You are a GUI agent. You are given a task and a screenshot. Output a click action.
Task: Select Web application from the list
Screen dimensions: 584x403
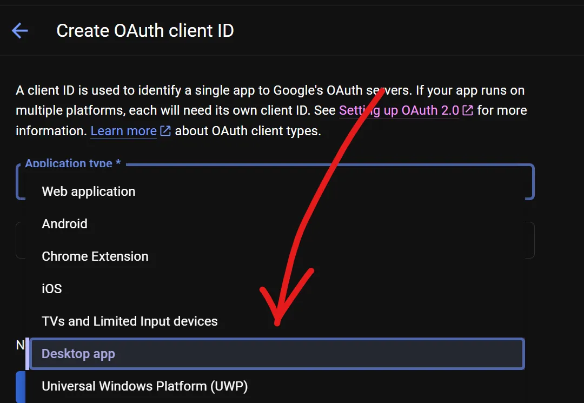tap(275, 191)
